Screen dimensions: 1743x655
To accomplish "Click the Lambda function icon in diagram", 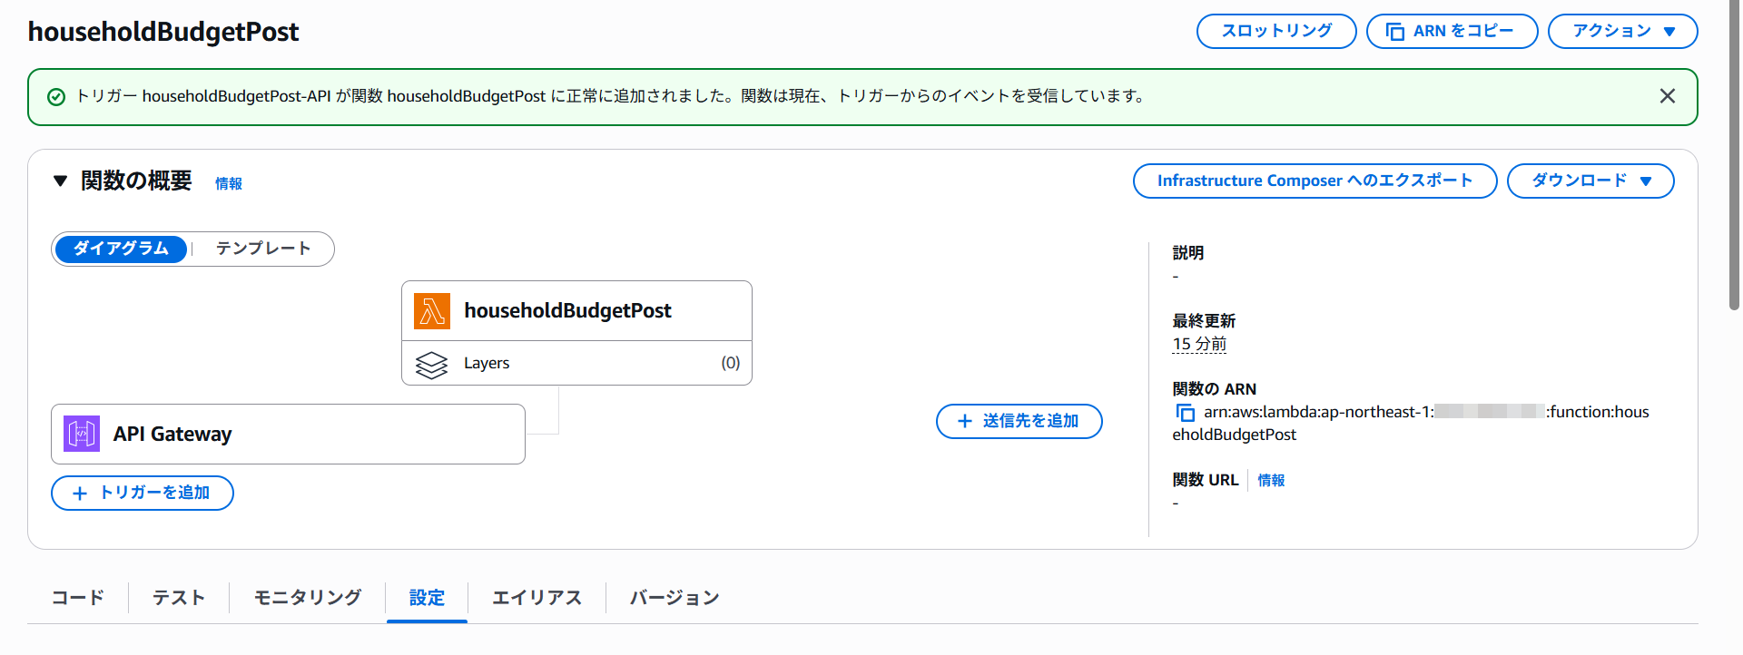I will (x=432, y=311).
